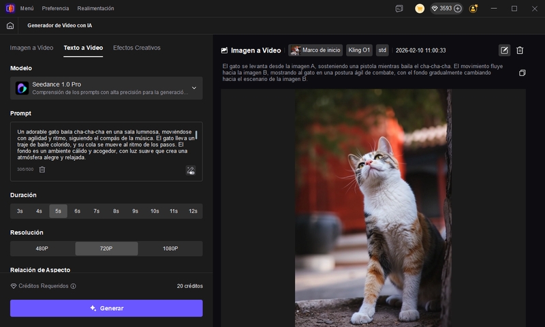Click the Seedance model logo icon

tap(22, 89)
